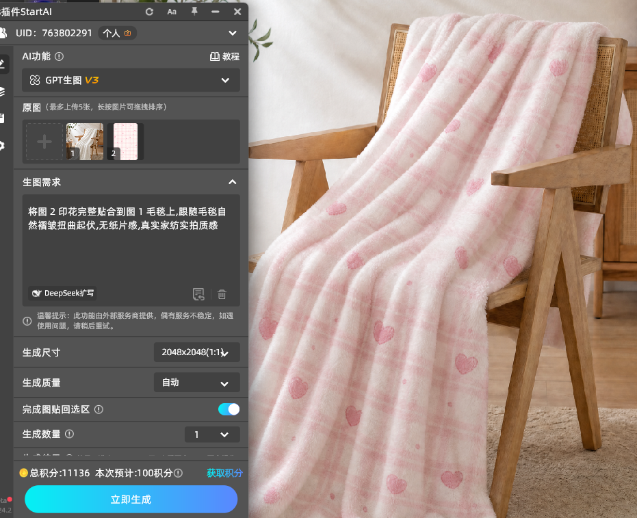Expand the UID account dropdown chevron

[233, 33]
